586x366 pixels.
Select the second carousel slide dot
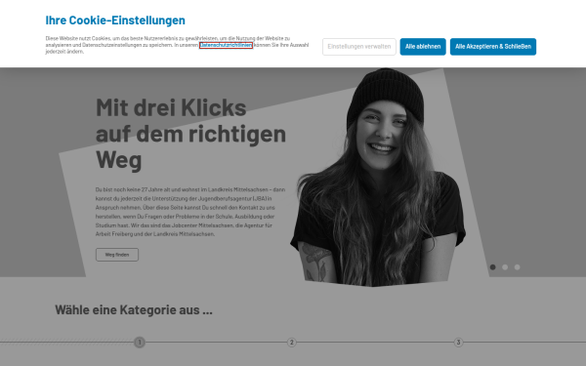505,267
